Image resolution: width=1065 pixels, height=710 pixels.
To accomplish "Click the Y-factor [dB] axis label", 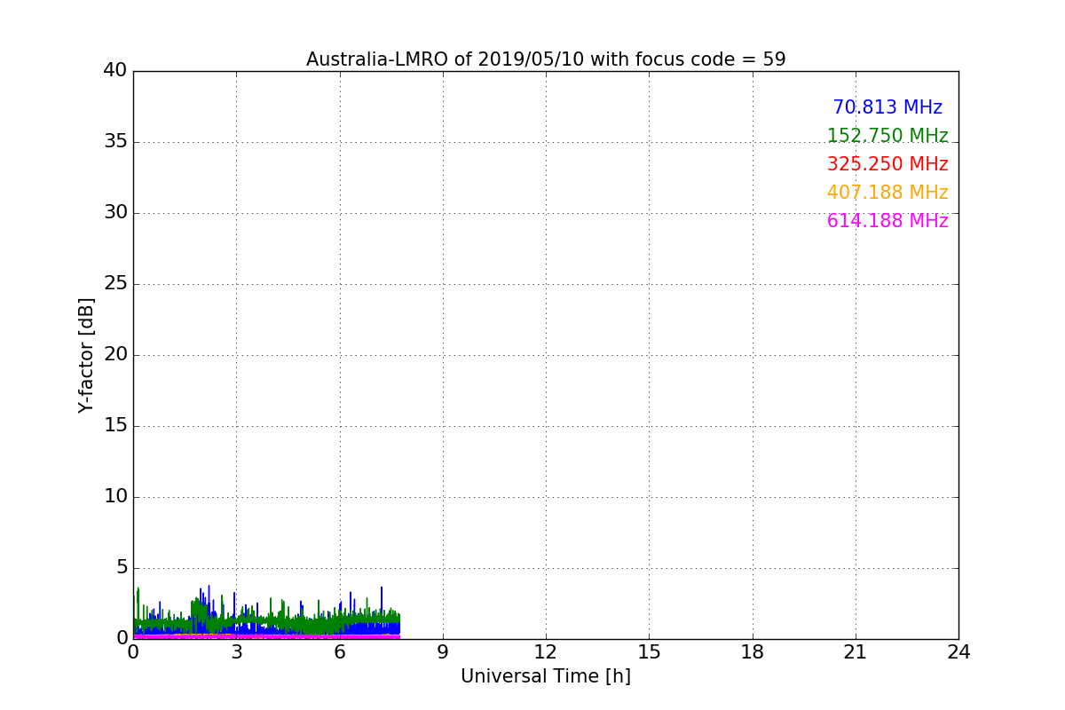I will (86, 355).
